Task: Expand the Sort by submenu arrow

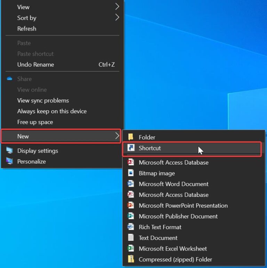Action: click(x=117, y=18)
